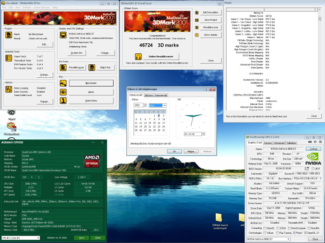
Task: Toggle the OpenGL 2.1 checkbox in GPU-Z
Action: tap(305, 233)
